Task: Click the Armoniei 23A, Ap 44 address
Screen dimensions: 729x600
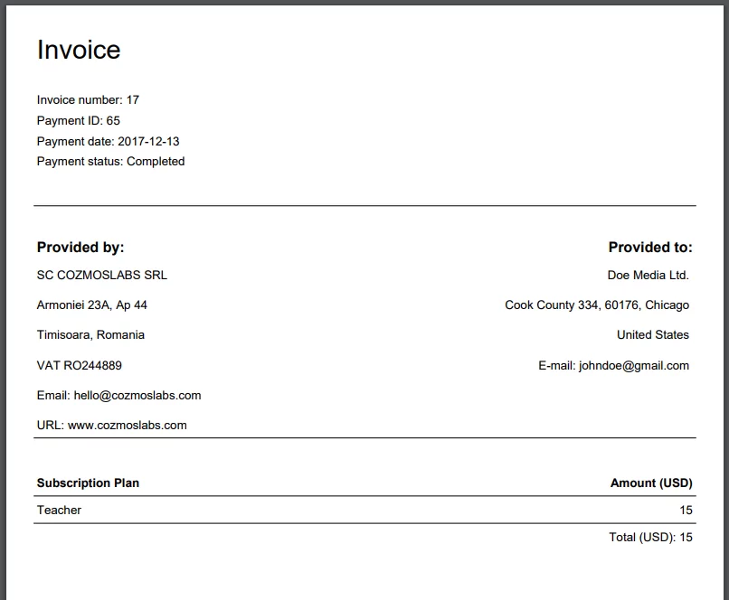Action: tap(92, 305)
